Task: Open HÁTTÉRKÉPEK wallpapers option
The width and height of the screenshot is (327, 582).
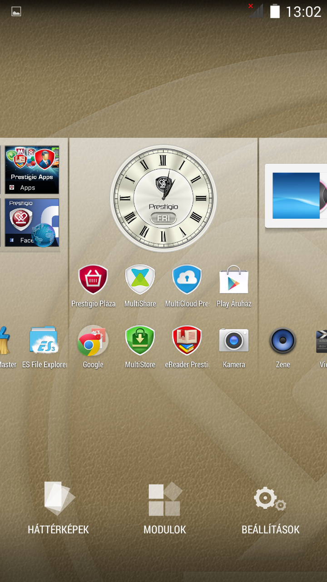Action: click(x=58, y=508)
